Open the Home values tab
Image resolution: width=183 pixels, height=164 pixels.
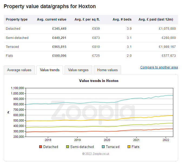click(107, 70)
